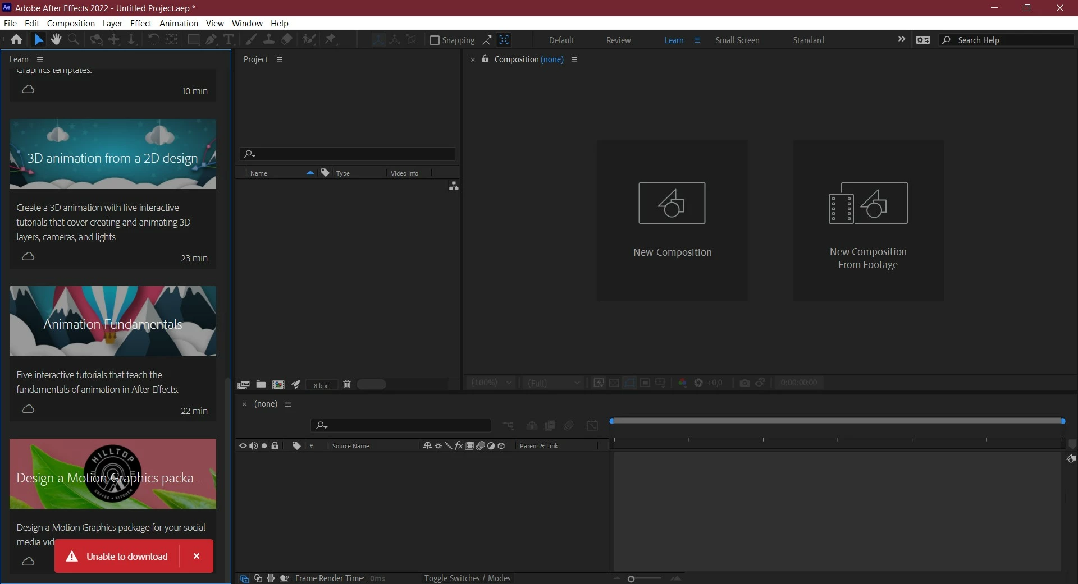Open the Animation menu
The height and width of the screenshot is (584, 1078).
pos(179,23)
